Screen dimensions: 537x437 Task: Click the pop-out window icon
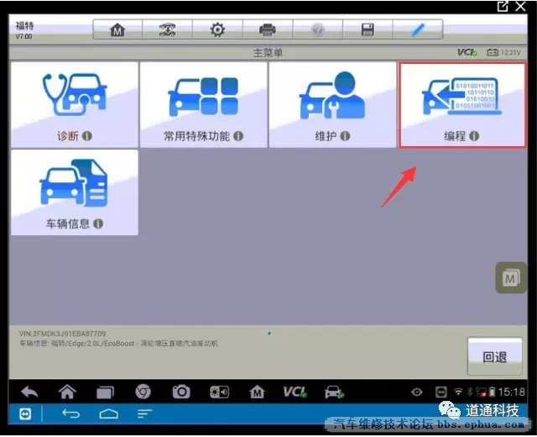[x=503, y=6]
